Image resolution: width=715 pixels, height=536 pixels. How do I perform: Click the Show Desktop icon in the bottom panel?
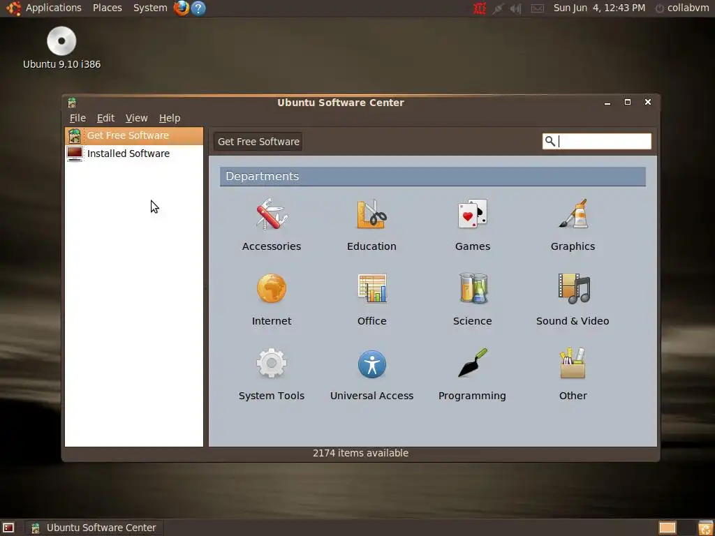tap(8, 528)
